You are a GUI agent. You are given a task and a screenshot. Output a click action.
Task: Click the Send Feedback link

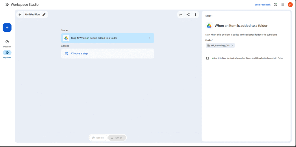pyautogui.click(x=262, y=5)
